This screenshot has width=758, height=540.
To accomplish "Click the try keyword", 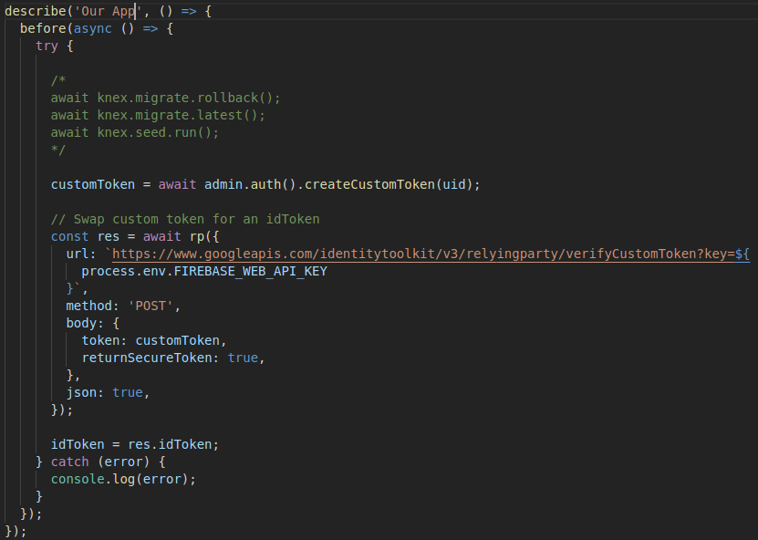I will 47,46.
